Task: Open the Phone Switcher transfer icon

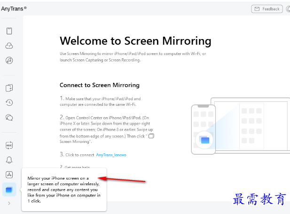Action: click(x=9, y=88)
